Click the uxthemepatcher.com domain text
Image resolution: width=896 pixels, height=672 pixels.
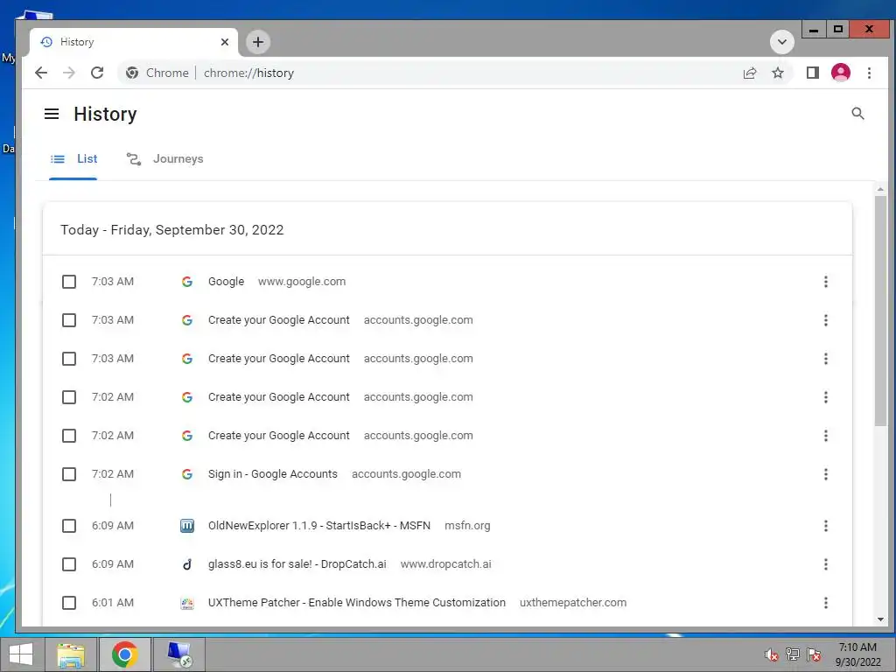tap(573, 603)
